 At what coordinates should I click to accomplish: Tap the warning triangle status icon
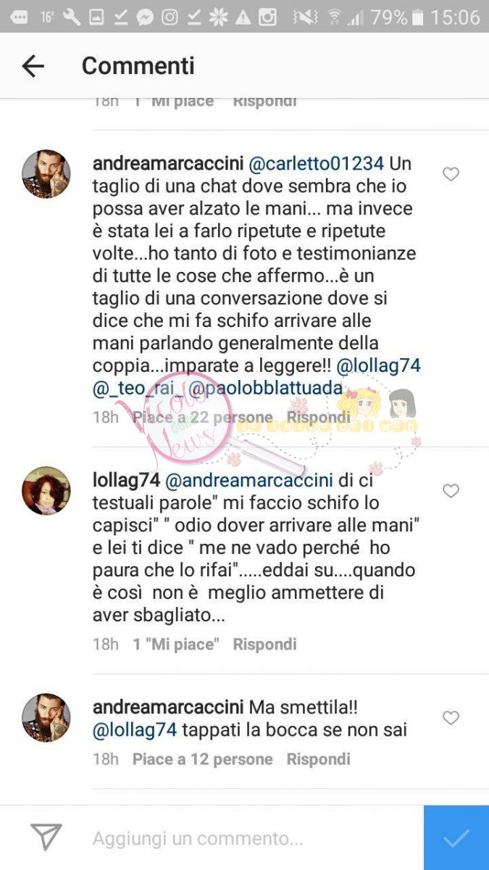(243, 17)
